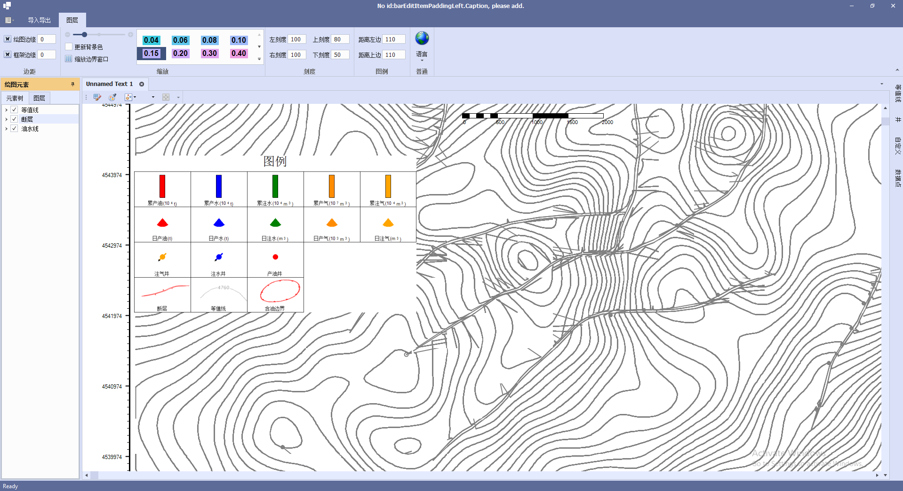Open the 语言 dropdown arrow
The height and width of the screenshot is (491, 903).
pyautogui.click(x=422, y=61)
